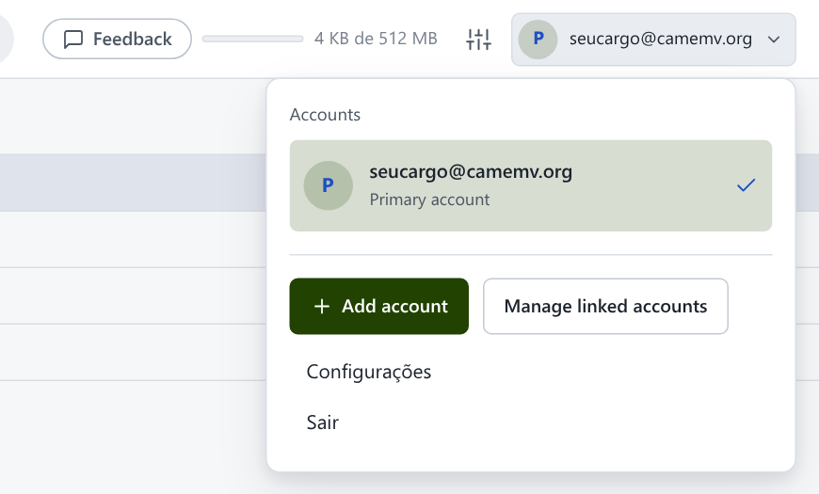Viewport: 819px width, 494px height.
Task: Open Configurações from the account menu
Action: [x=369, y=372]
